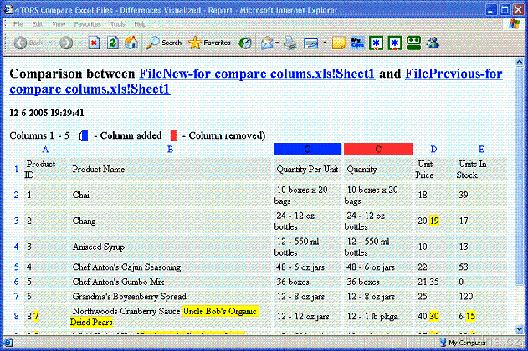Screen dimensions: 528x351
Task: Click the vertical scrollbar down arrow
Action: coord(520,328)
